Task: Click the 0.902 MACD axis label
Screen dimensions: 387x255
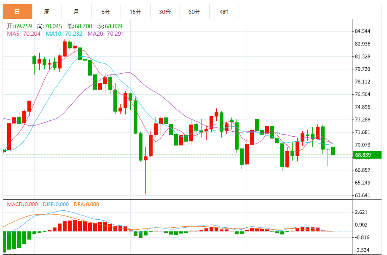Action: coord(361,225)
